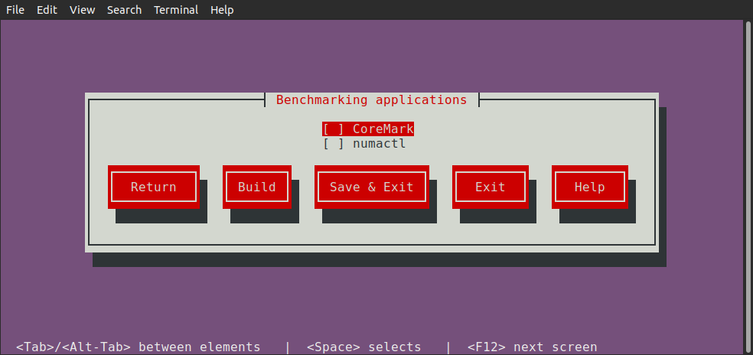Click the Benchmarking applications dialog title
Screen dimensions: 753x355
click(371, 100)
